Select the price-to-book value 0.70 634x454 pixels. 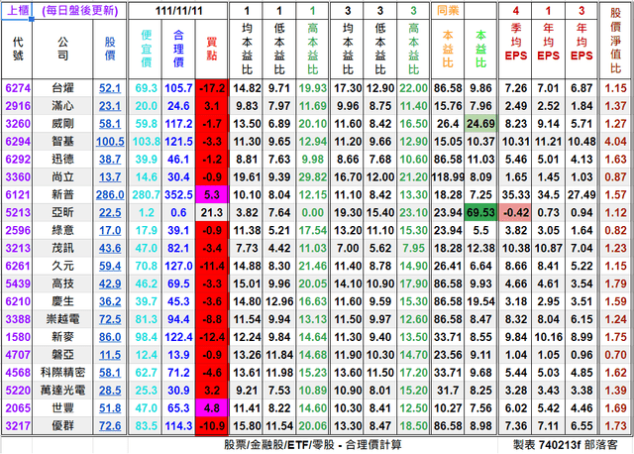(615, 355)
